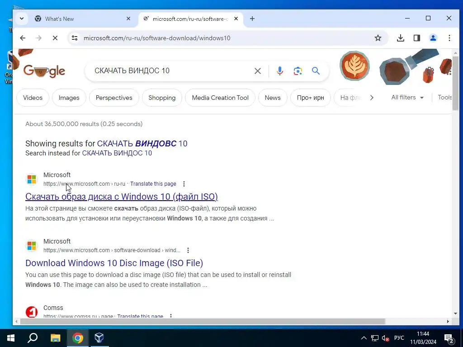This screenshot has height=347, width=463.
Task: Select the Perspectives filter
Action: coord(114,98)
